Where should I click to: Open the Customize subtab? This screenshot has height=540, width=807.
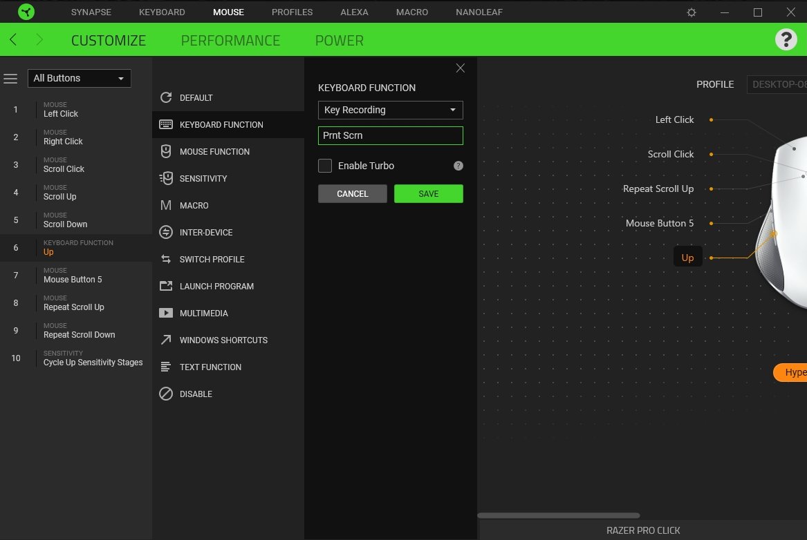click(109, 40)
